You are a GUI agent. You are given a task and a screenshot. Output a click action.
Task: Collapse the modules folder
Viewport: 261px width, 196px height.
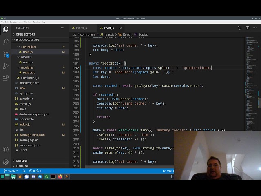[x=27, y=67]
